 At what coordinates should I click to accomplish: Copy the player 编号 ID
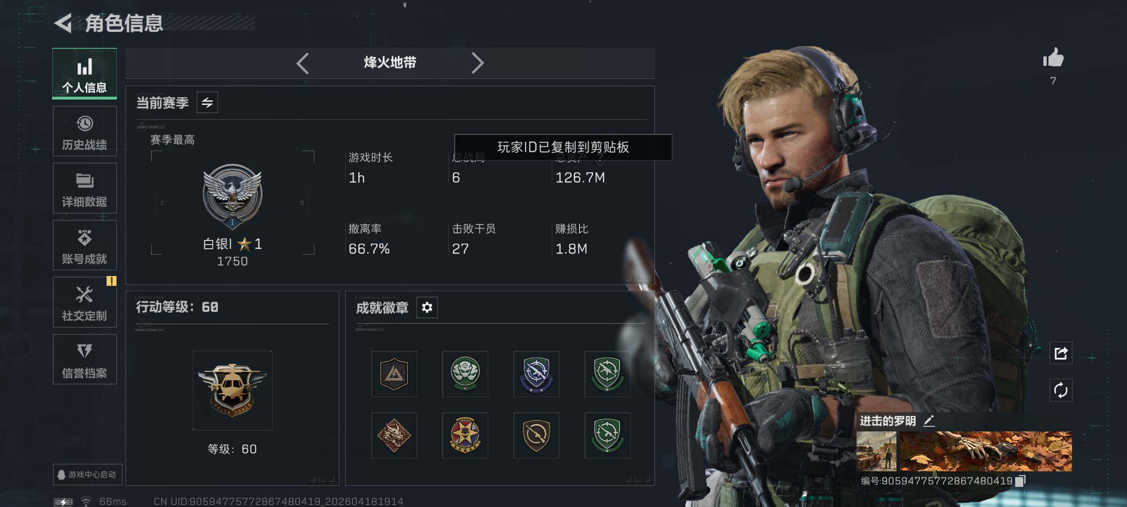(1020, 481)
